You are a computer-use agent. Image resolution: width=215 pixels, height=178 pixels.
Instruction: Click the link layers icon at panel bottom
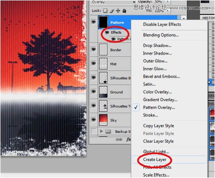119,139
